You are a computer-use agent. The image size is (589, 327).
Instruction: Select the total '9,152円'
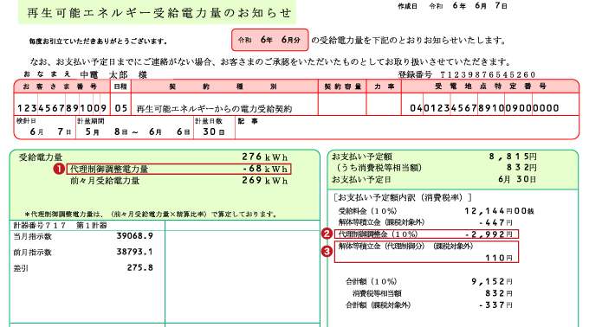[x=492, y=282]
